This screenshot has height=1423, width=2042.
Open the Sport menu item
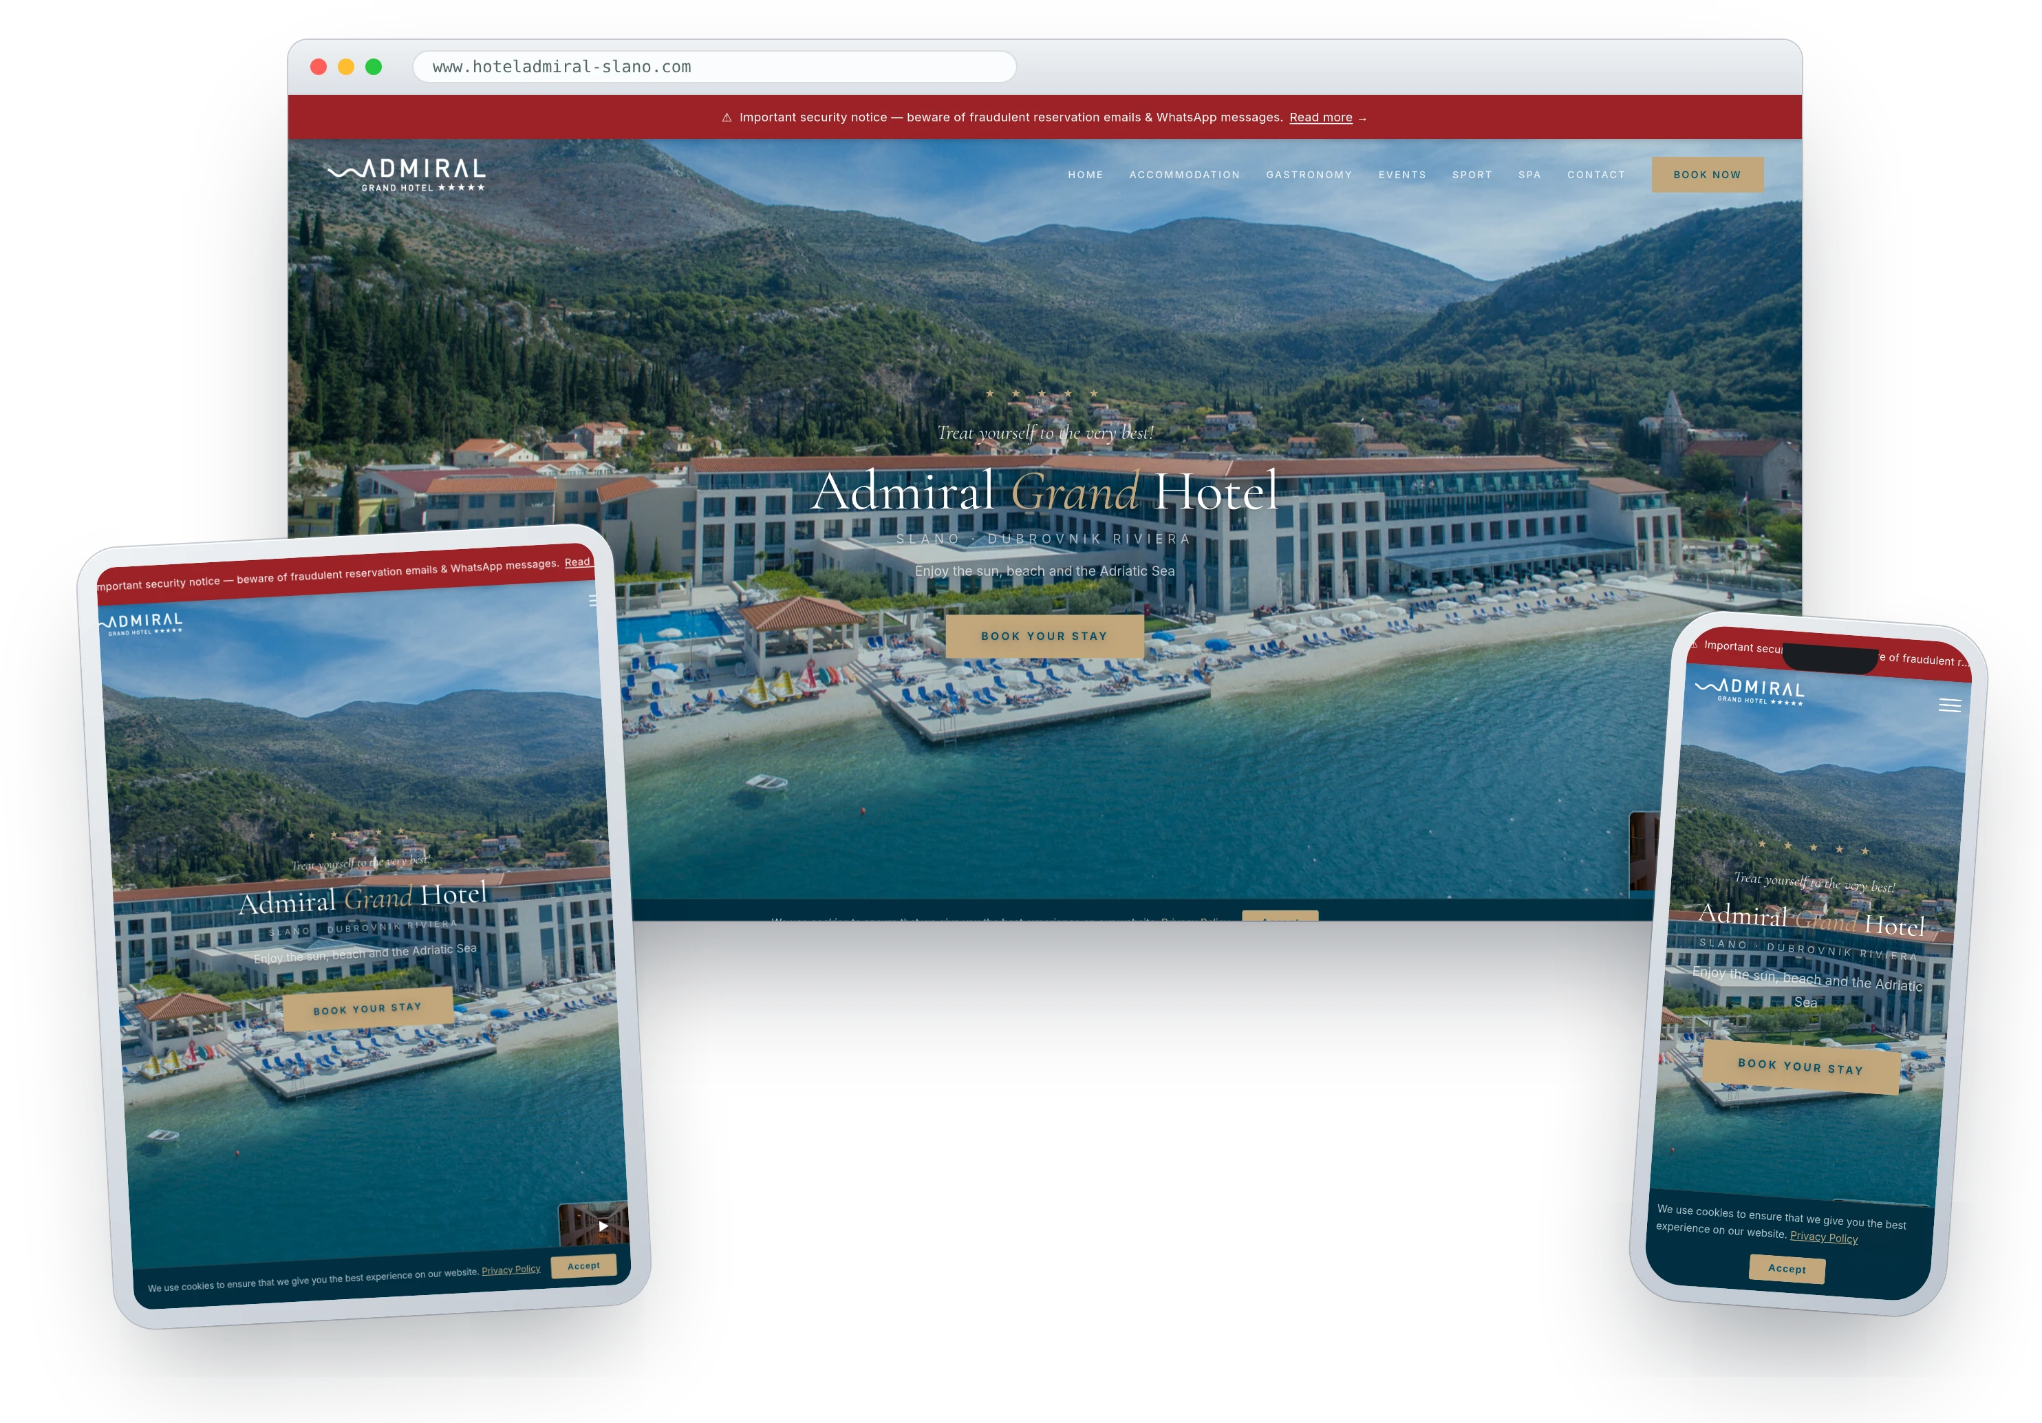tap(1472, 175)
